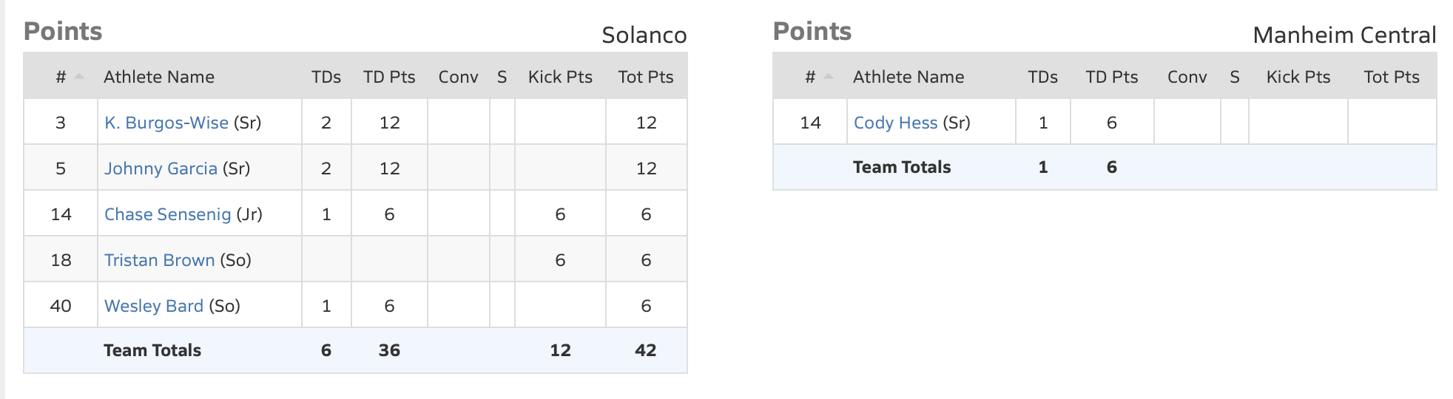
Task: Click the Solanco Conv column header
Action: pyautogui.click(x=458, y=77)
